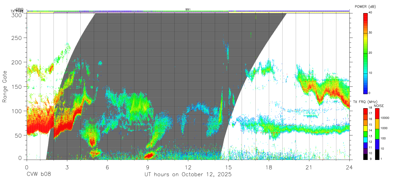Click the 15 tick label on the UT hours axis
Screen dimensions: 393x181
(x=228, y=167)
